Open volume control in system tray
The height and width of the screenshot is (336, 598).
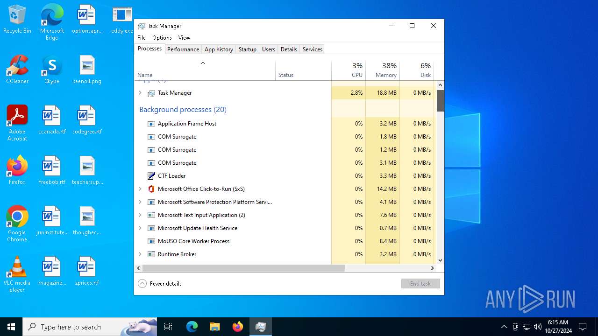pyautogui.click(x=538, y=327)
